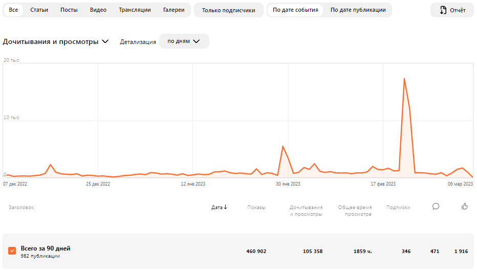The width and height of the screenshot is (477, 274).
Task: Open the по дням detail dropdown
Action: tap(184, 41)
